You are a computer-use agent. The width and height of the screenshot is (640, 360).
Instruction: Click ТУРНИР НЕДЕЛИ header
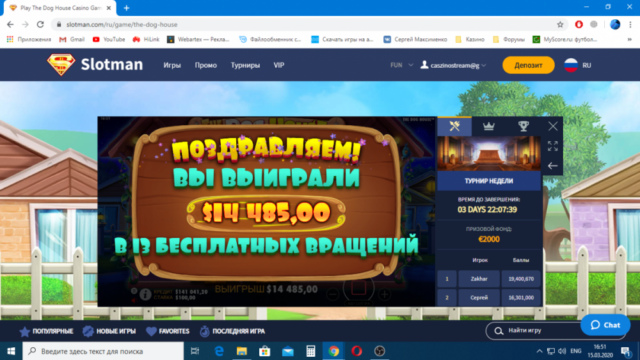coord(489,181)
